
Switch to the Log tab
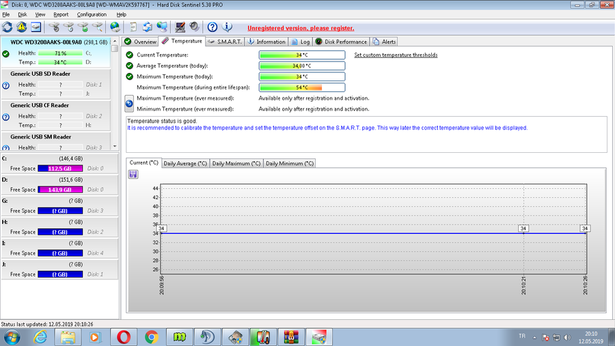point(301,42)
